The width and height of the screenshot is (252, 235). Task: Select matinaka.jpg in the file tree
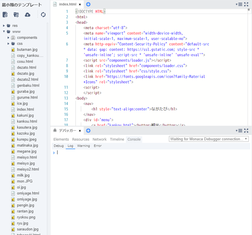pyautogui.click(x=27, y=146)
